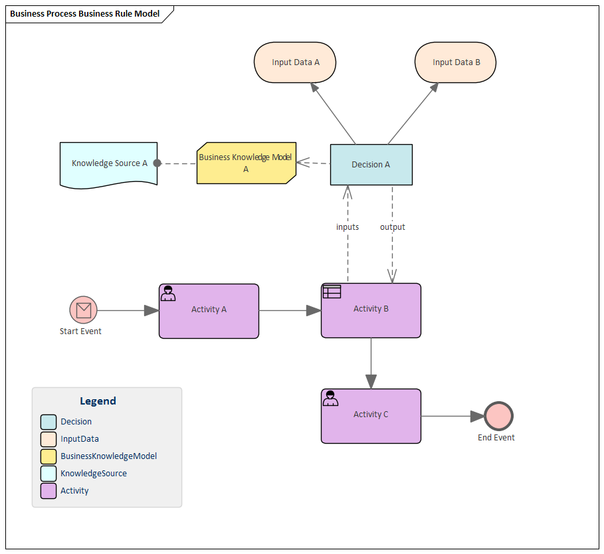The height and width of the screenshot is (554, 604).
Task: Select the 'inputs' connector label
Action: tap(348, 227)
